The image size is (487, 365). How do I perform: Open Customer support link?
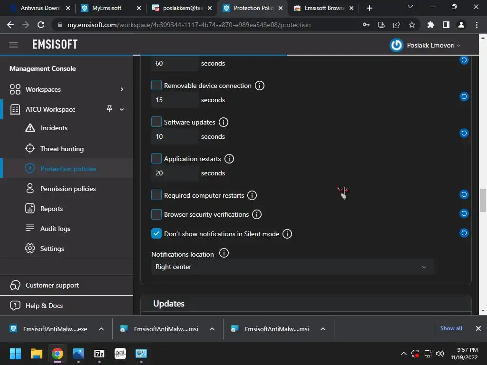[x=52, y=285]
